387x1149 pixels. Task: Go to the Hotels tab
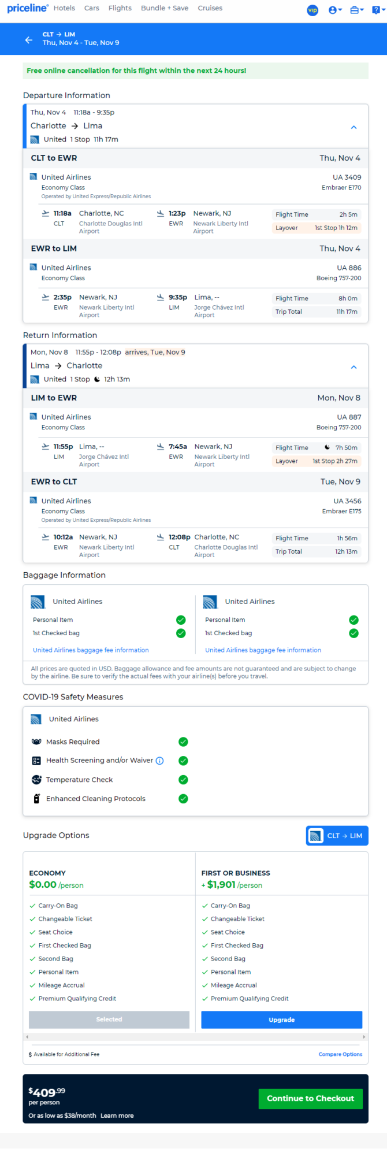[x=64, y=8]
